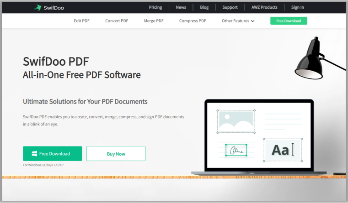Choose Compress PDF feature link

click(x=193, y=21)
